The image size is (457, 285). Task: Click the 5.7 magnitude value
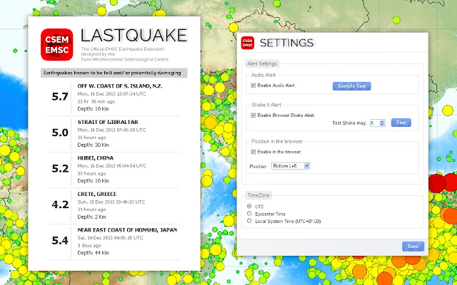click(x=60, y=97)
